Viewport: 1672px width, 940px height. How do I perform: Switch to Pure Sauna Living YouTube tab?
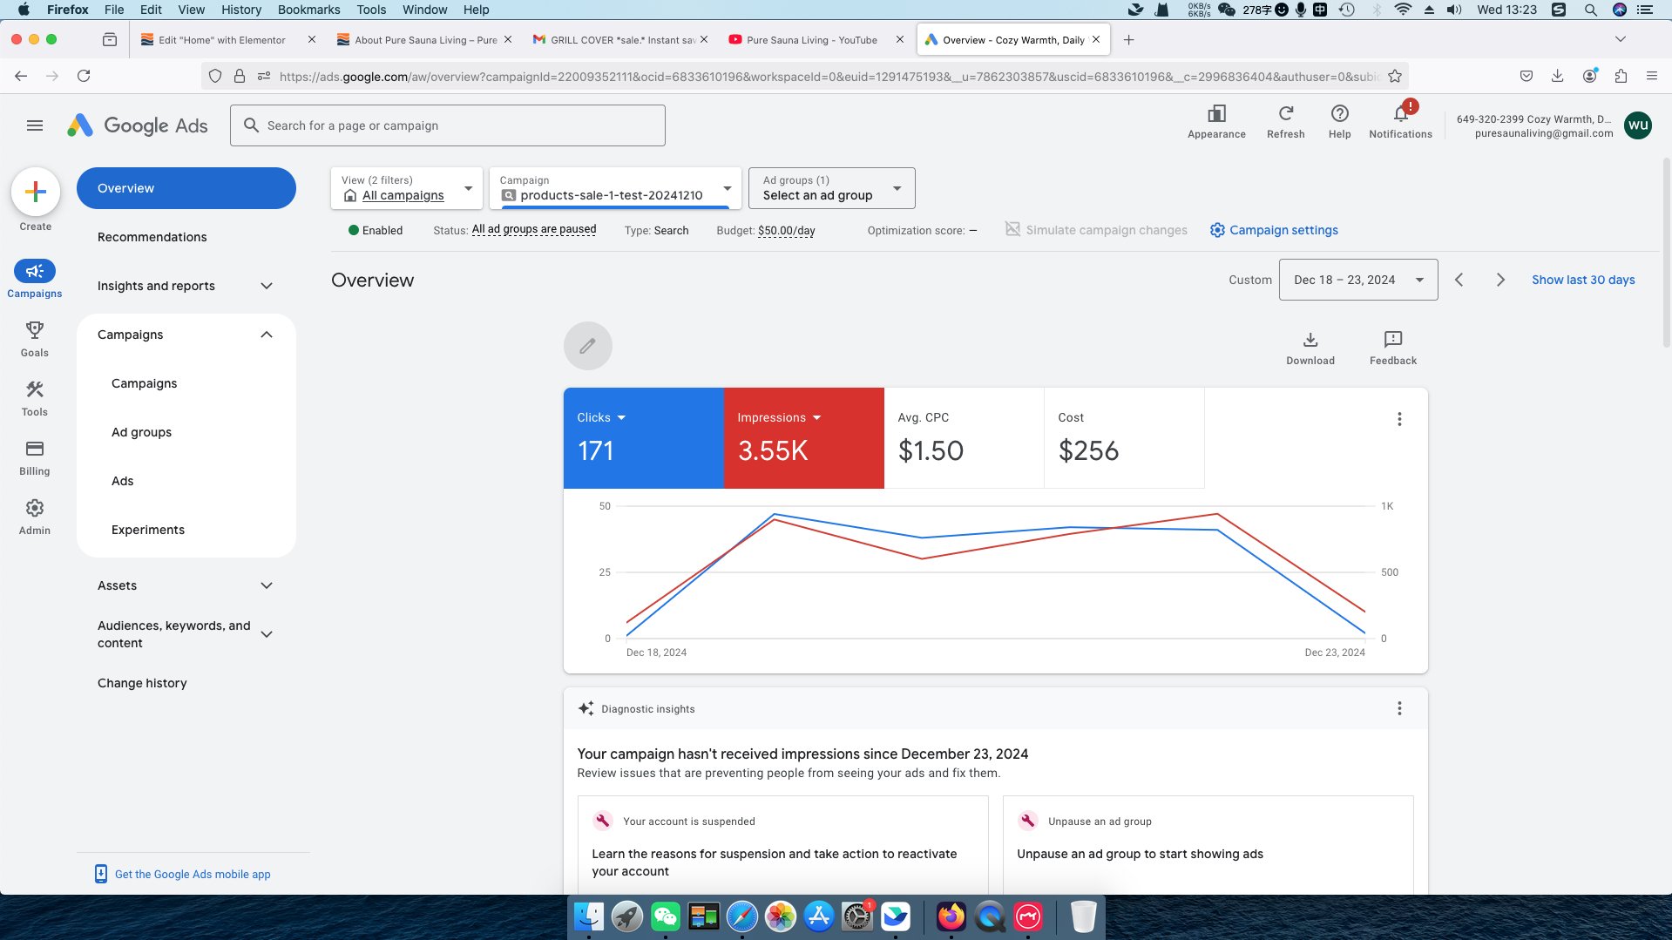click(811, 40)
